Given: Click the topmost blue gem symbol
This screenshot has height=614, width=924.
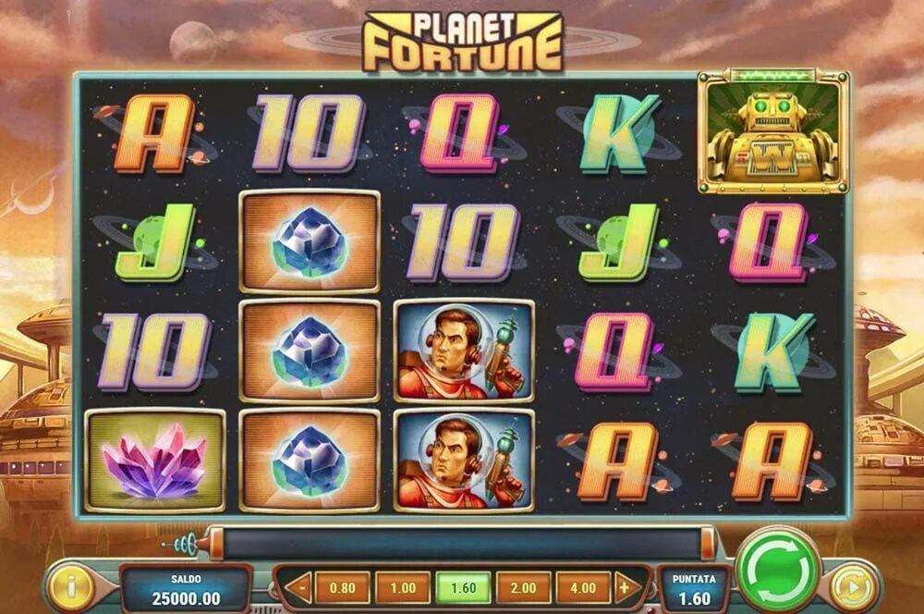Looking at the screenshot, I should click(310, 241).
